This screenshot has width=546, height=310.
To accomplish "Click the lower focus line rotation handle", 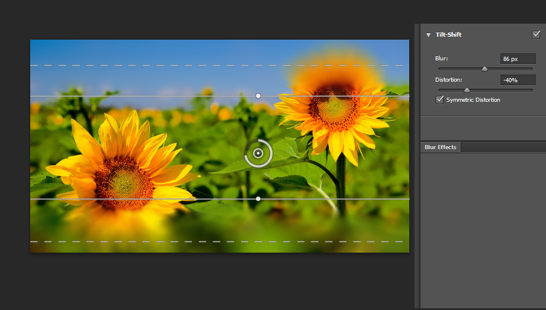I will coord(258,199).
